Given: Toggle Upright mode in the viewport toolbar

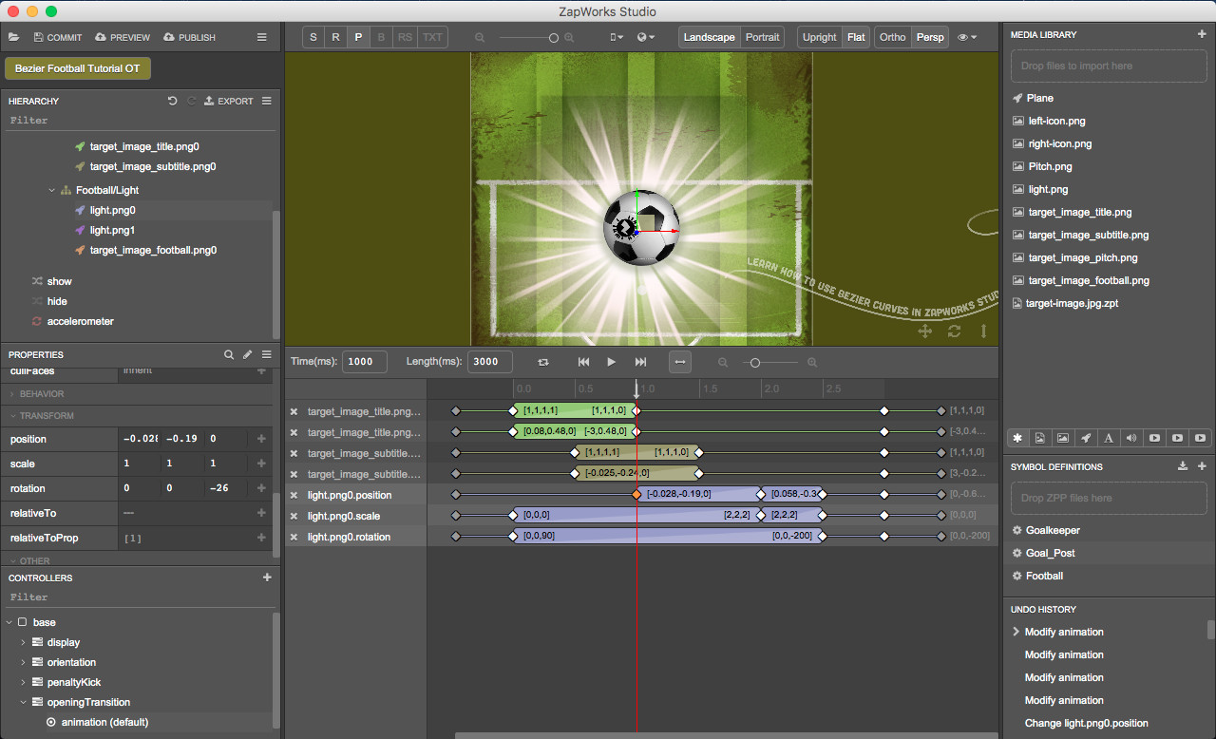Looking at the screenshot, I should 819,36.
